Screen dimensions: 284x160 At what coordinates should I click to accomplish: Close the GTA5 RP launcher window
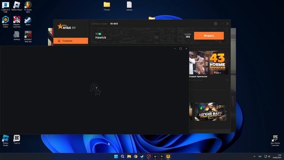click(x=228, y=24)
